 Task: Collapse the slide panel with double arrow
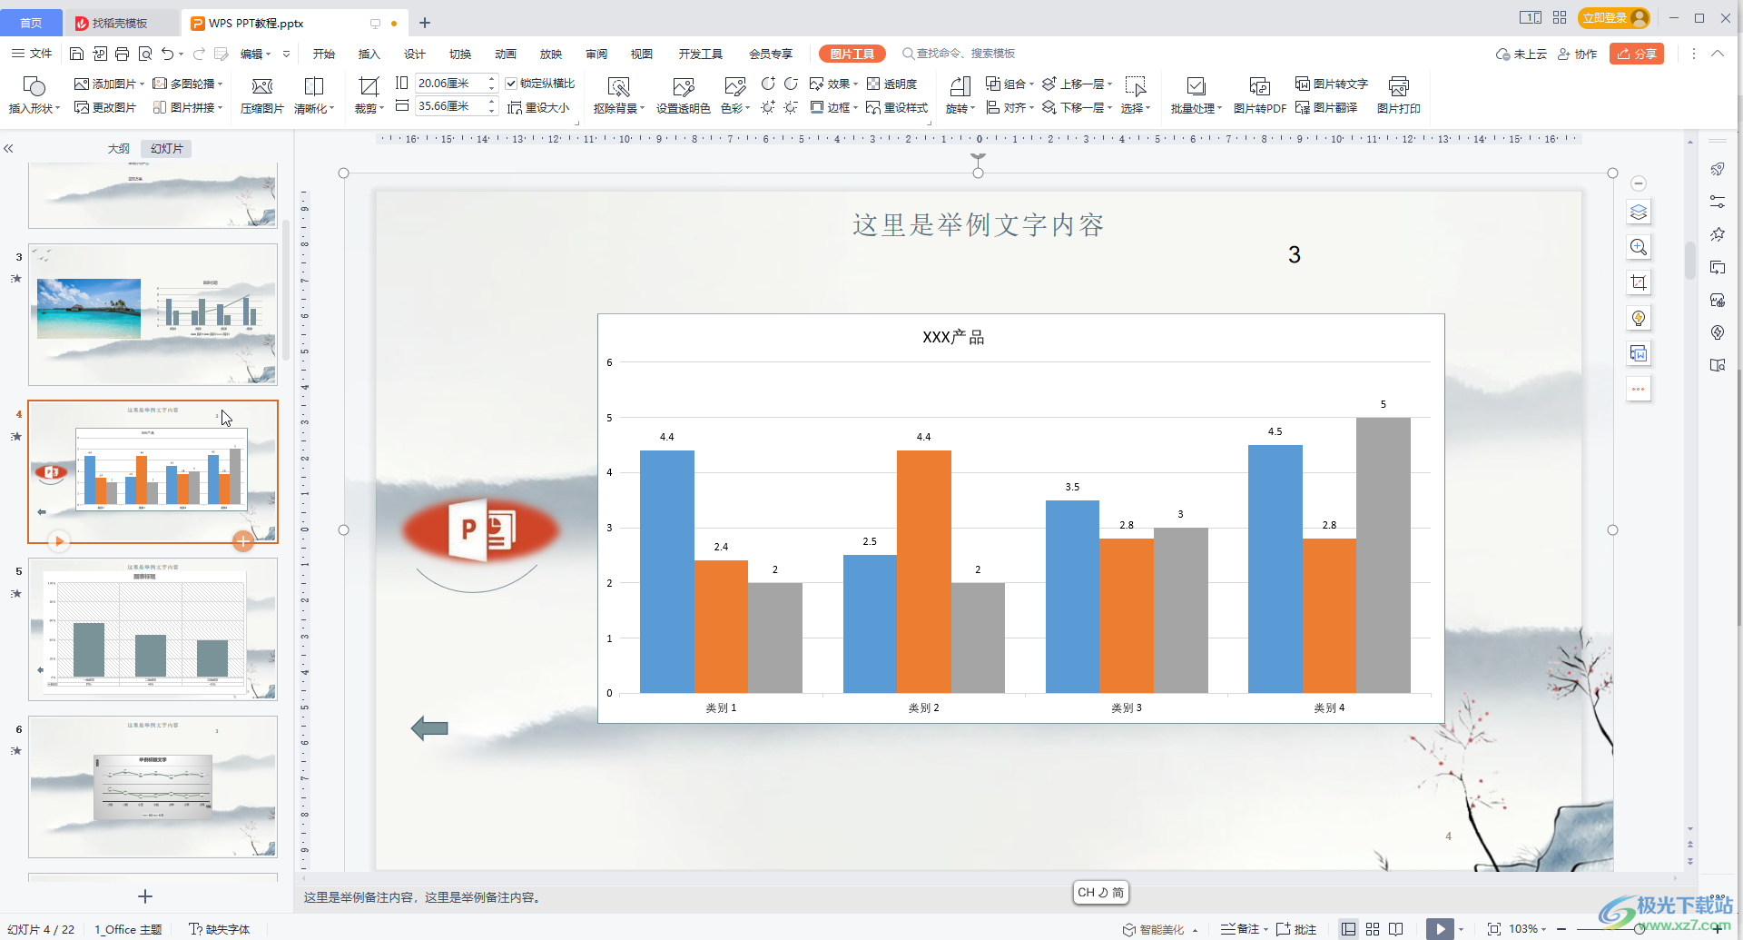8,148
